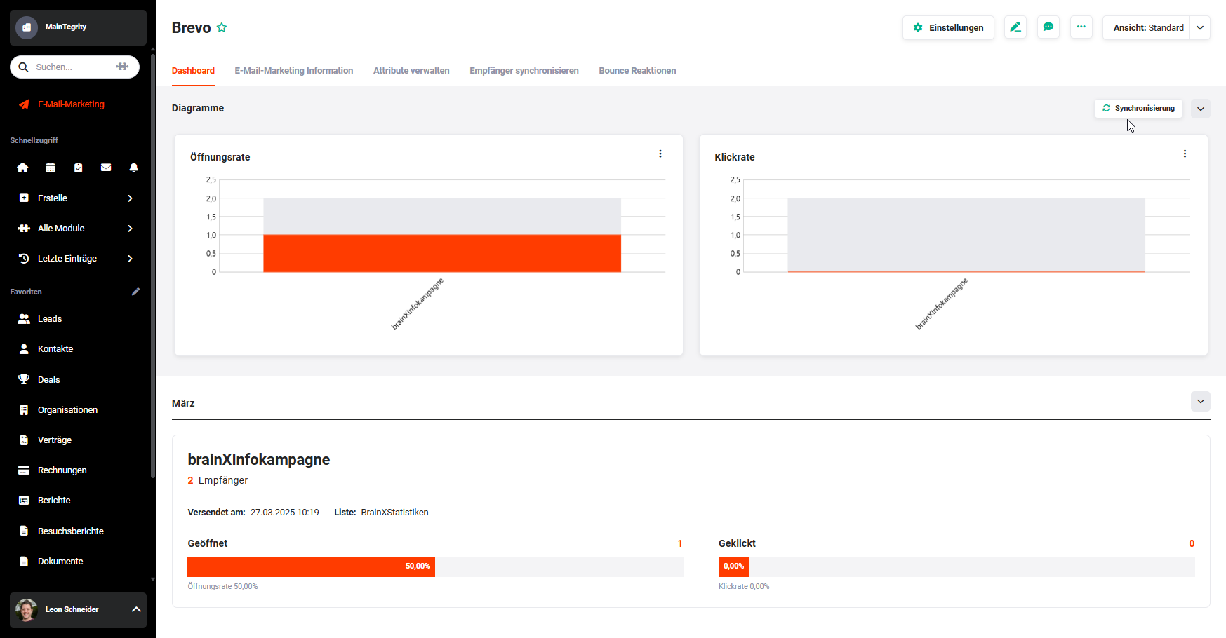The width and height of the screenshot is (1226, 638).
Task: Click the Suchen search field
Action: (74, 67)
